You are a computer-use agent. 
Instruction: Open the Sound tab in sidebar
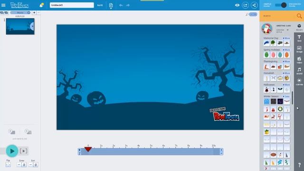pos(299,71)
